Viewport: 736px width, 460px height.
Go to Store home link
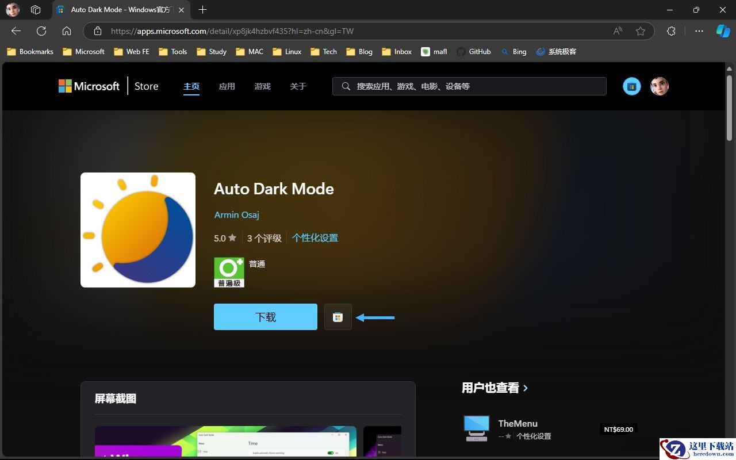point(146,86)
